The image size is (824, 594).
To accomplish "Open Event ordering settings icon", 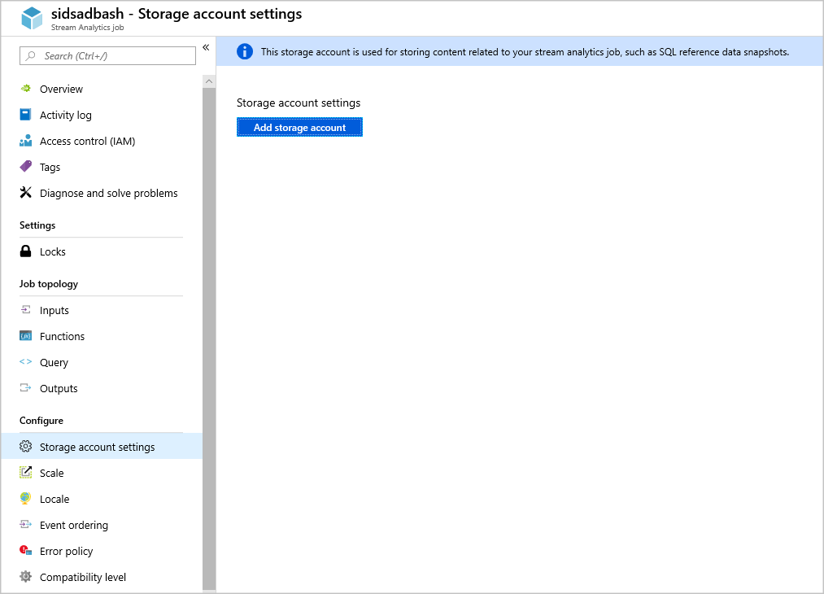I will [x=28, y=525].
